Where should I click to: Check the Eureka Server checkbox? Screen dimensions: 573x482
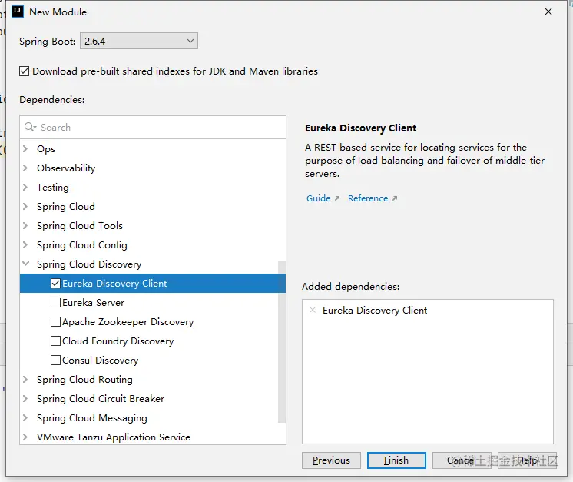click(55, 302)
